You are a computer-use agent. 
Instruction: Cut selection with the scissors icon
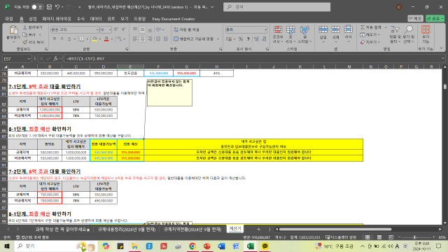click(25, 27)
